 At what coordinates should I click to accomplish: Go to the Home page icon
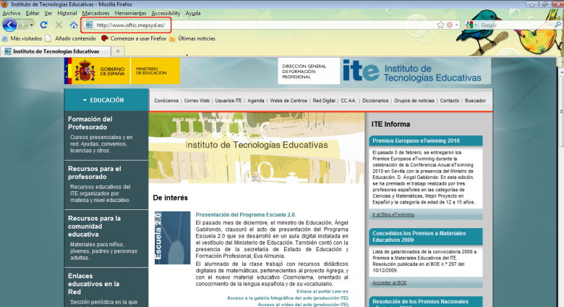(73, 25)
